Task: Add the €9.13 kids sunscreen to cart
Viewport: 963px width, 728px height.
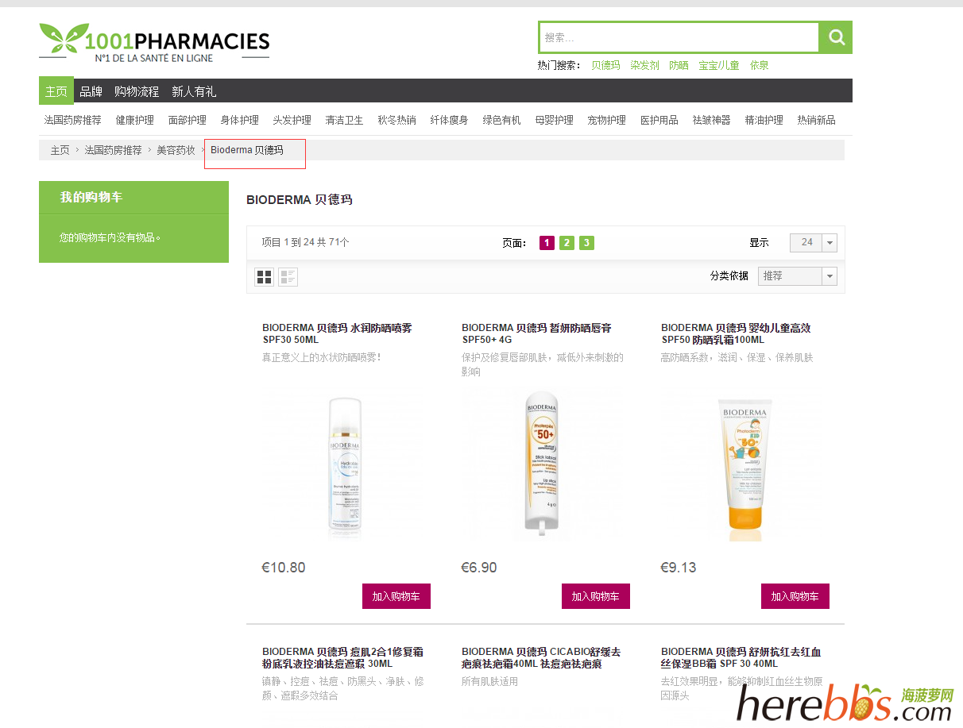Action: click(x=795, y=596)
